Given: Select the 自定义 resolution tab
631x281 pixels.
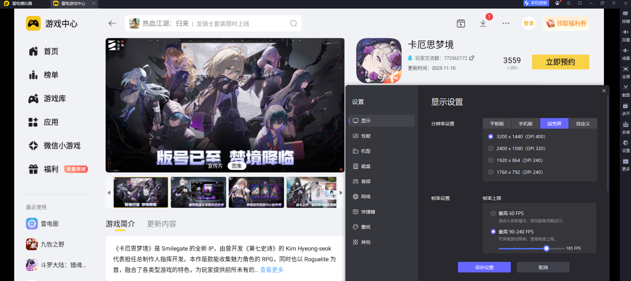Looking at the screenshot, I should tap(583, 124).
